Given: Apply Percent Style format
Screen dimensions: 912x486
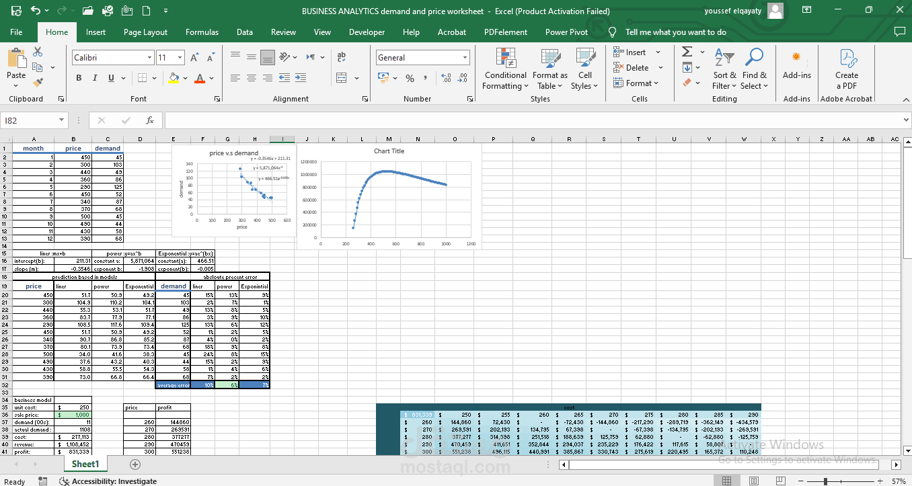Looking at the screenshot, I should (x=410, y=79).
